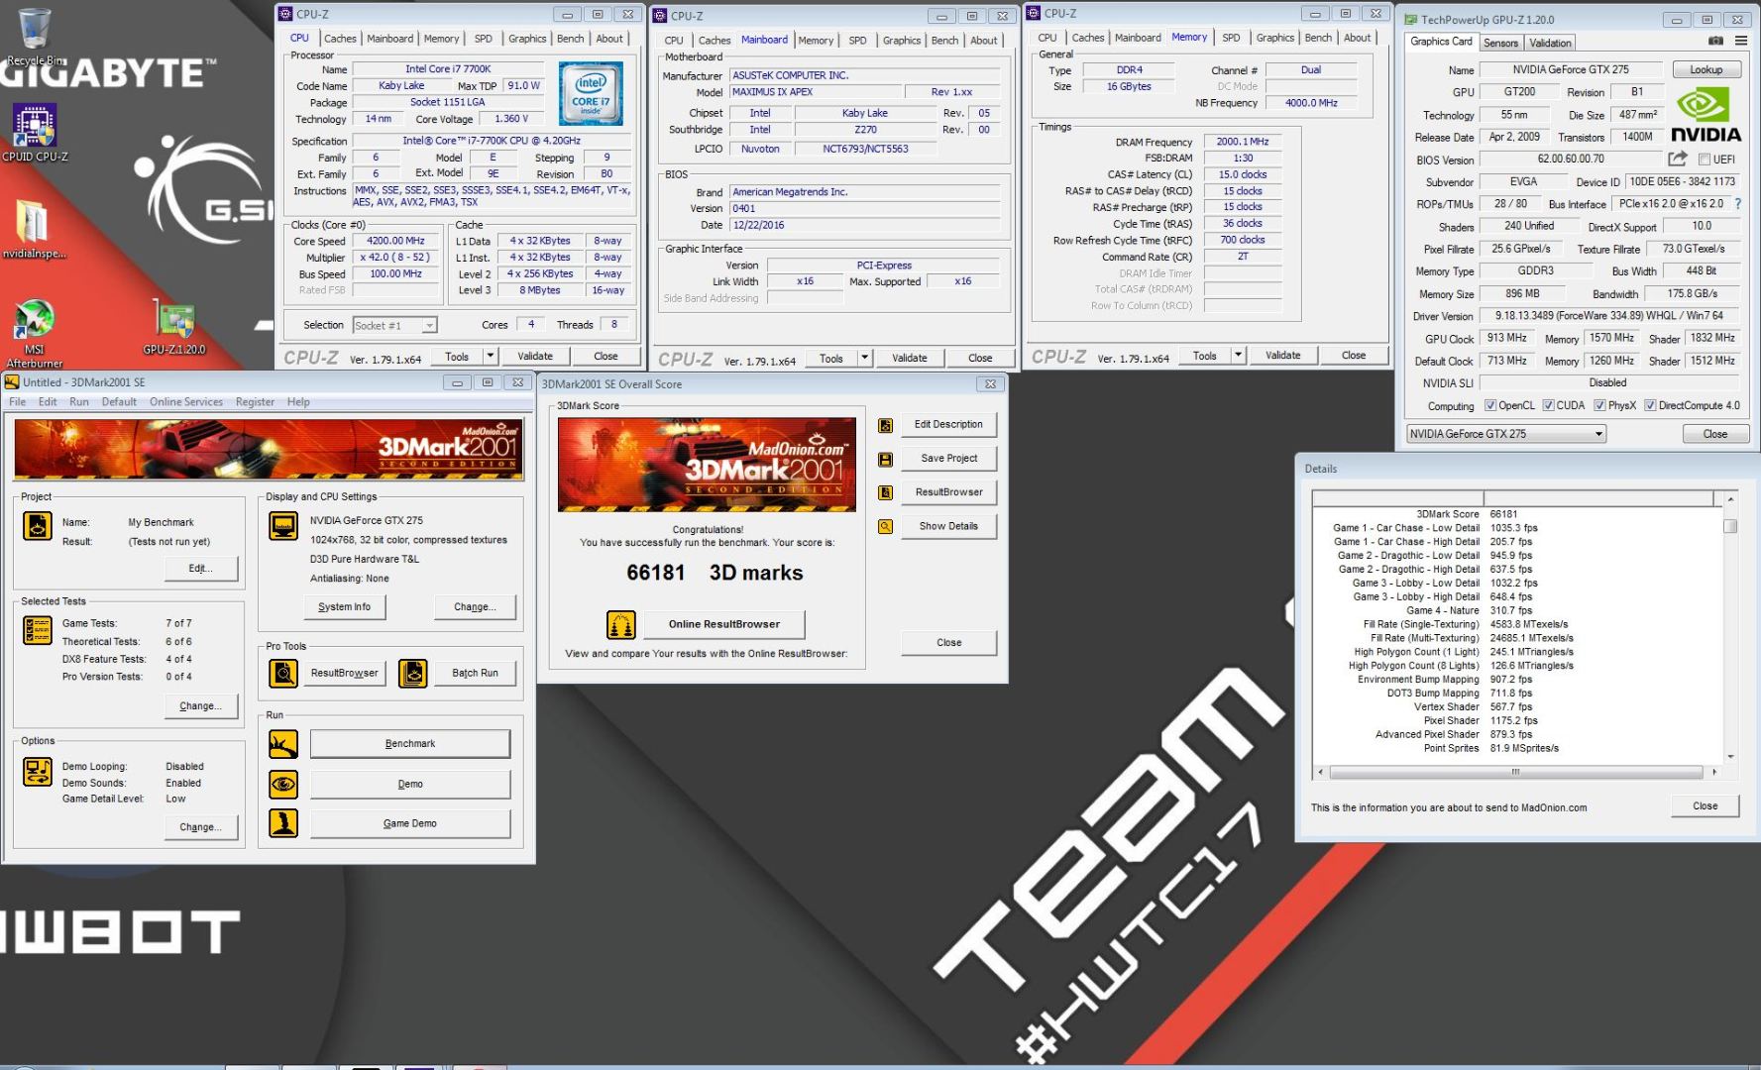Open CPUID CPU-Z desktop shortcut

tap(35, 133)
